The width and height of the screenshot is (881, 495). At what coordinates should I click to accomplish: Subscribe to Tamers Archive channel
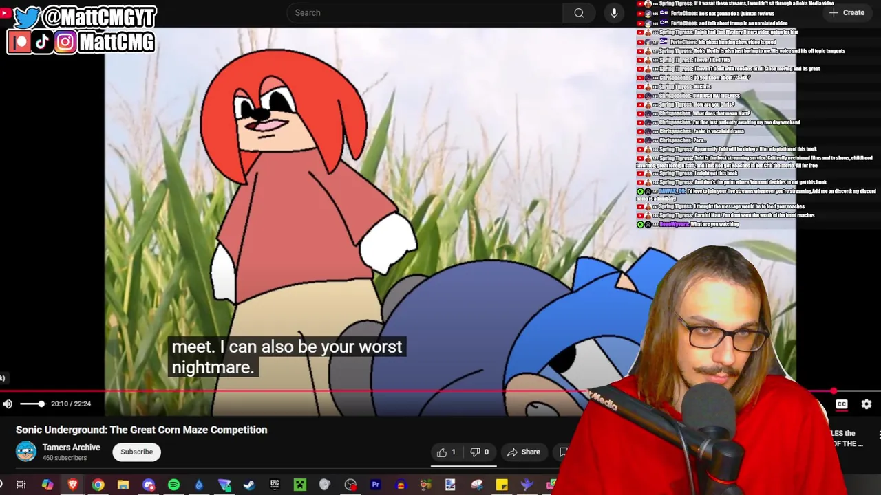coord(137,452)
